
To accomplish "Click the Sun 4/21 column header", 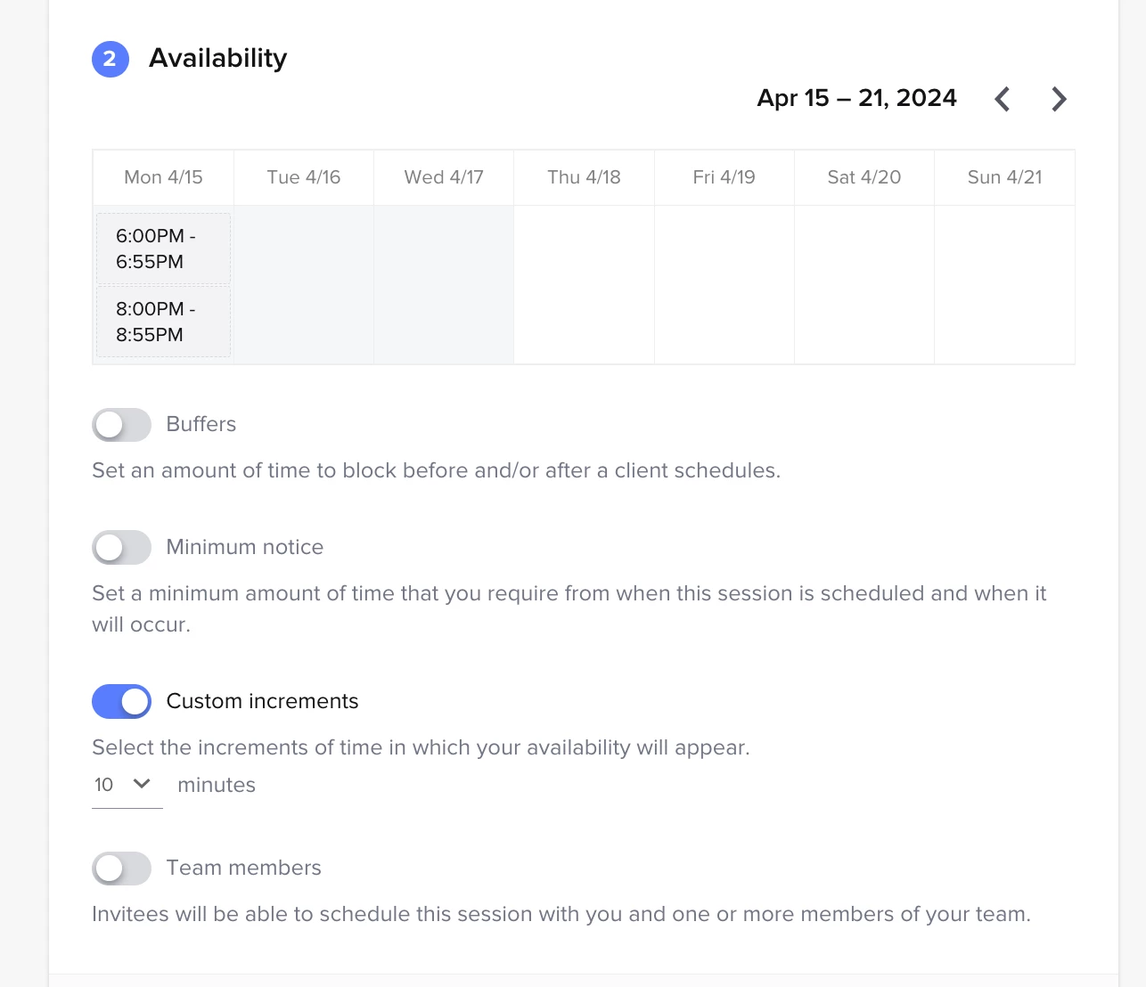I will pos(1004,177).
